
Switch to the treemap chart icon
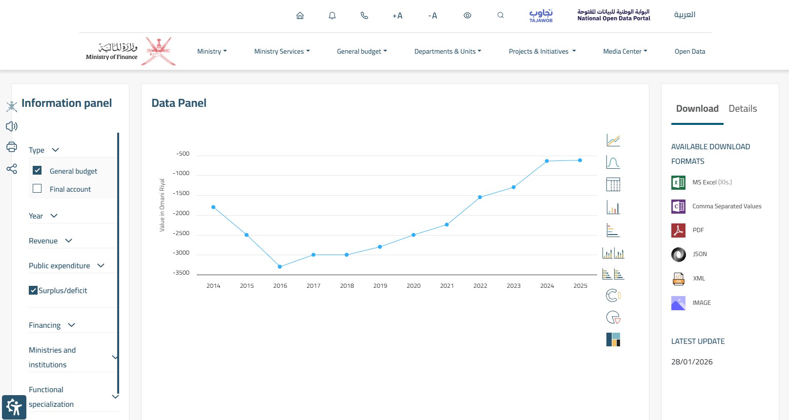613,340
